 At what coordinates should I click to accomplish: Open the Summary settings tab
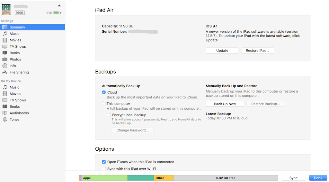coord(32,27)
